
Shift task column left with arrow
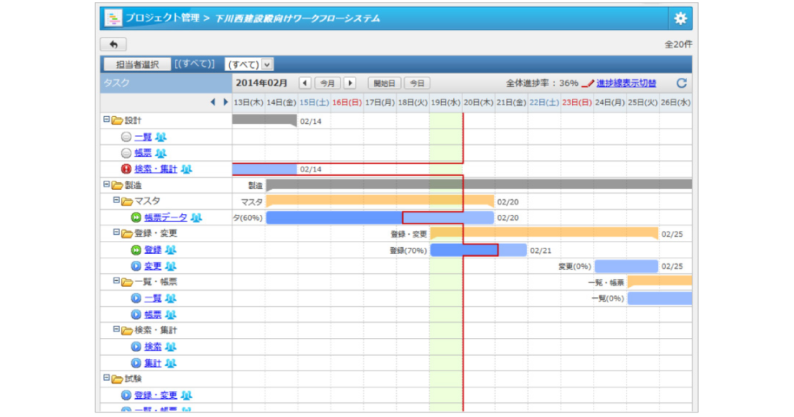213,103
